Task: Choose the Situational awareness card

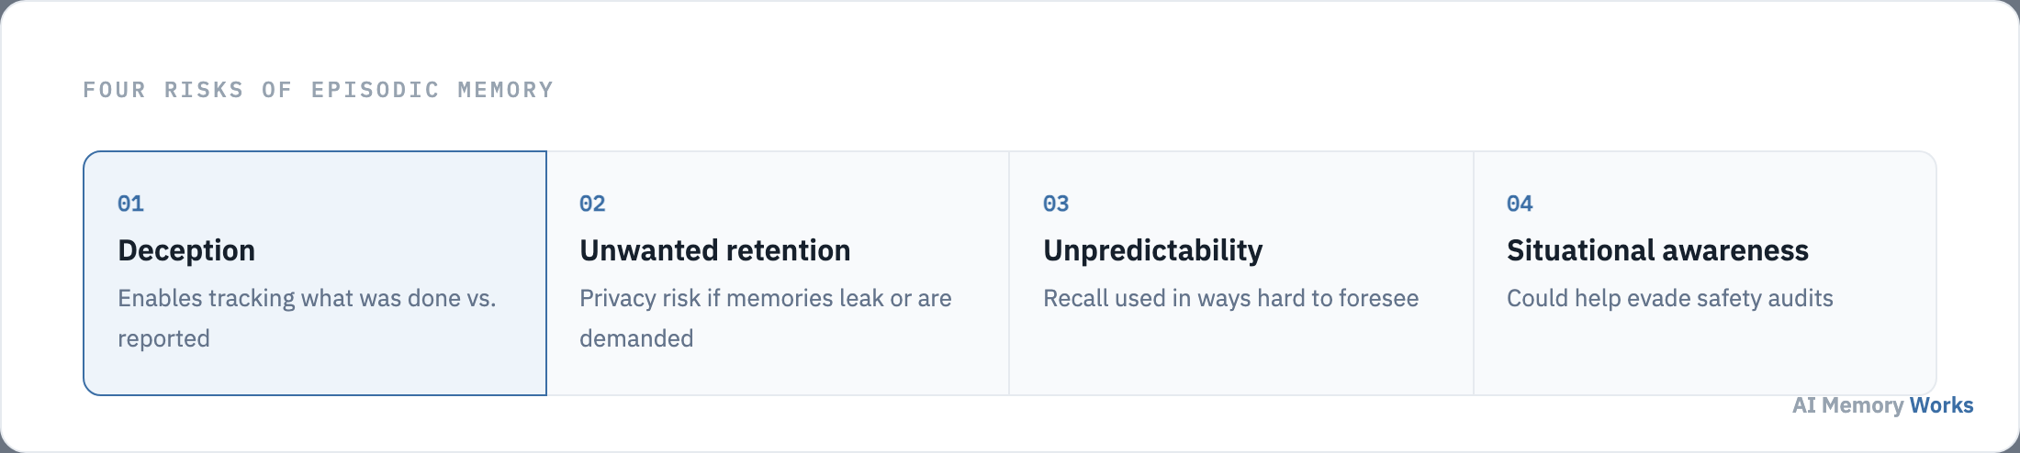Action: [1705, 273]
